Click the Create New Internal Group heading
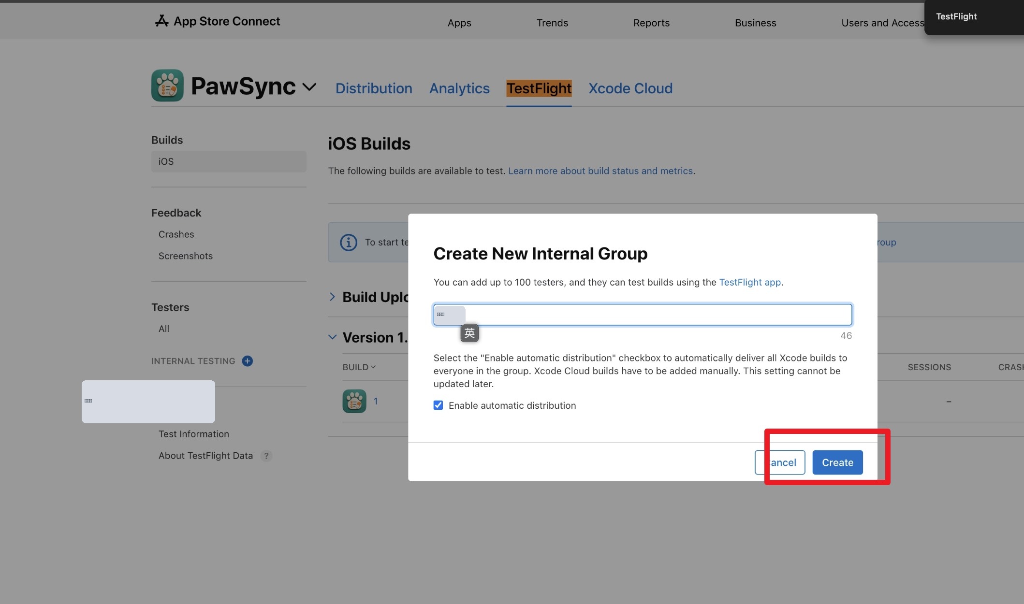 pos(541,253)
